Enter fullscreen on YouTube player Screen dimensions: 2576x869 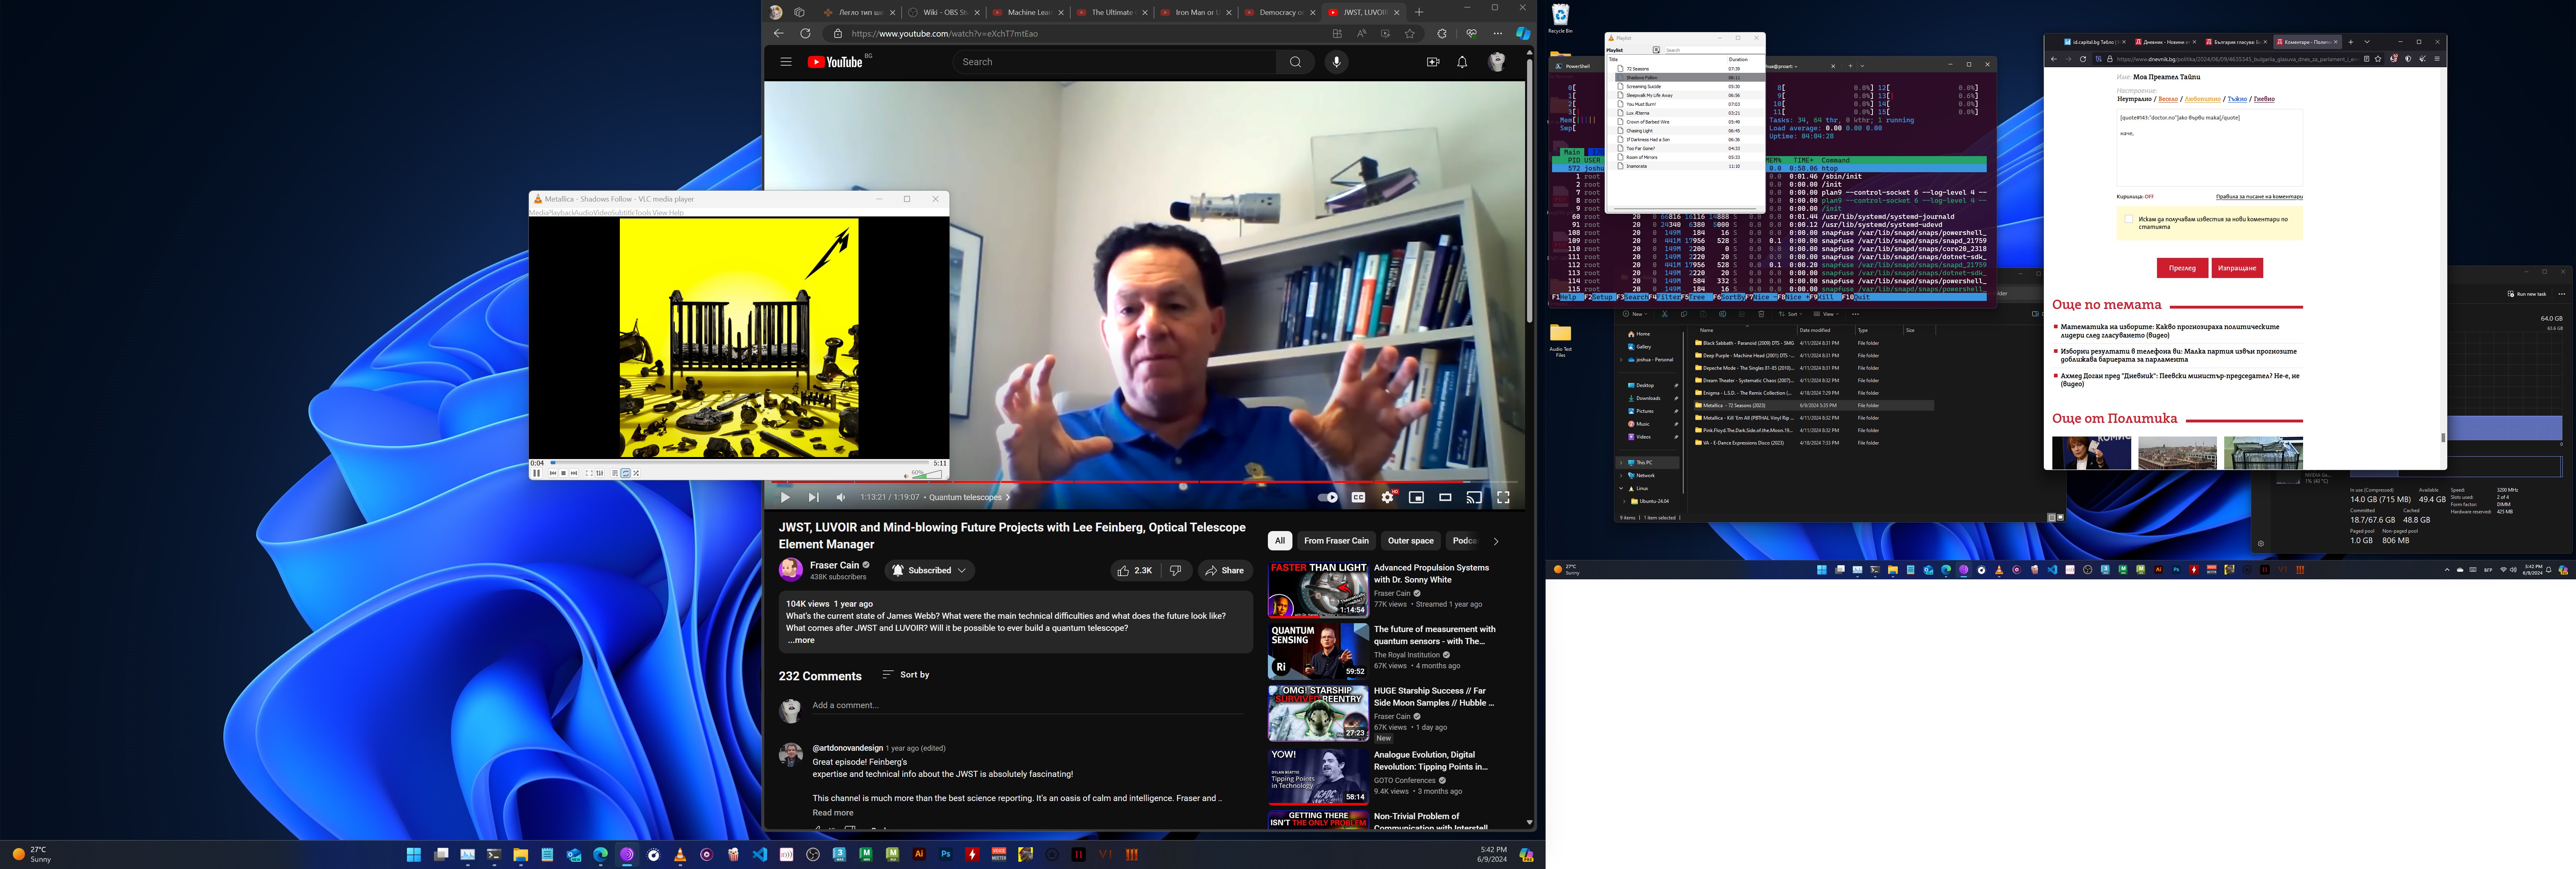(1503, 497)
